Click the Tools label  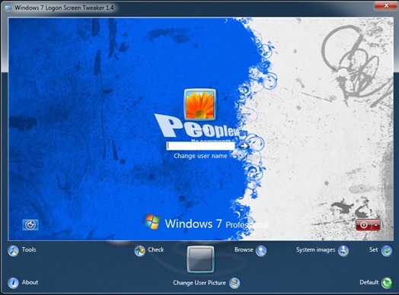point(29,249)
